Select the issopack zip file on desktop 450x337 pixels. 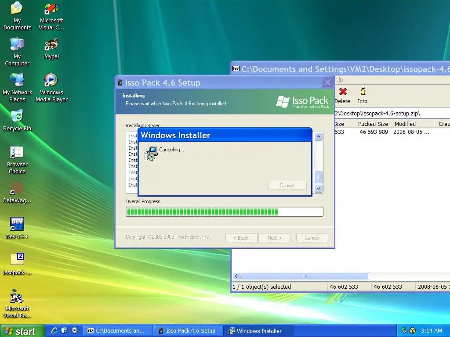click(17, 264)
